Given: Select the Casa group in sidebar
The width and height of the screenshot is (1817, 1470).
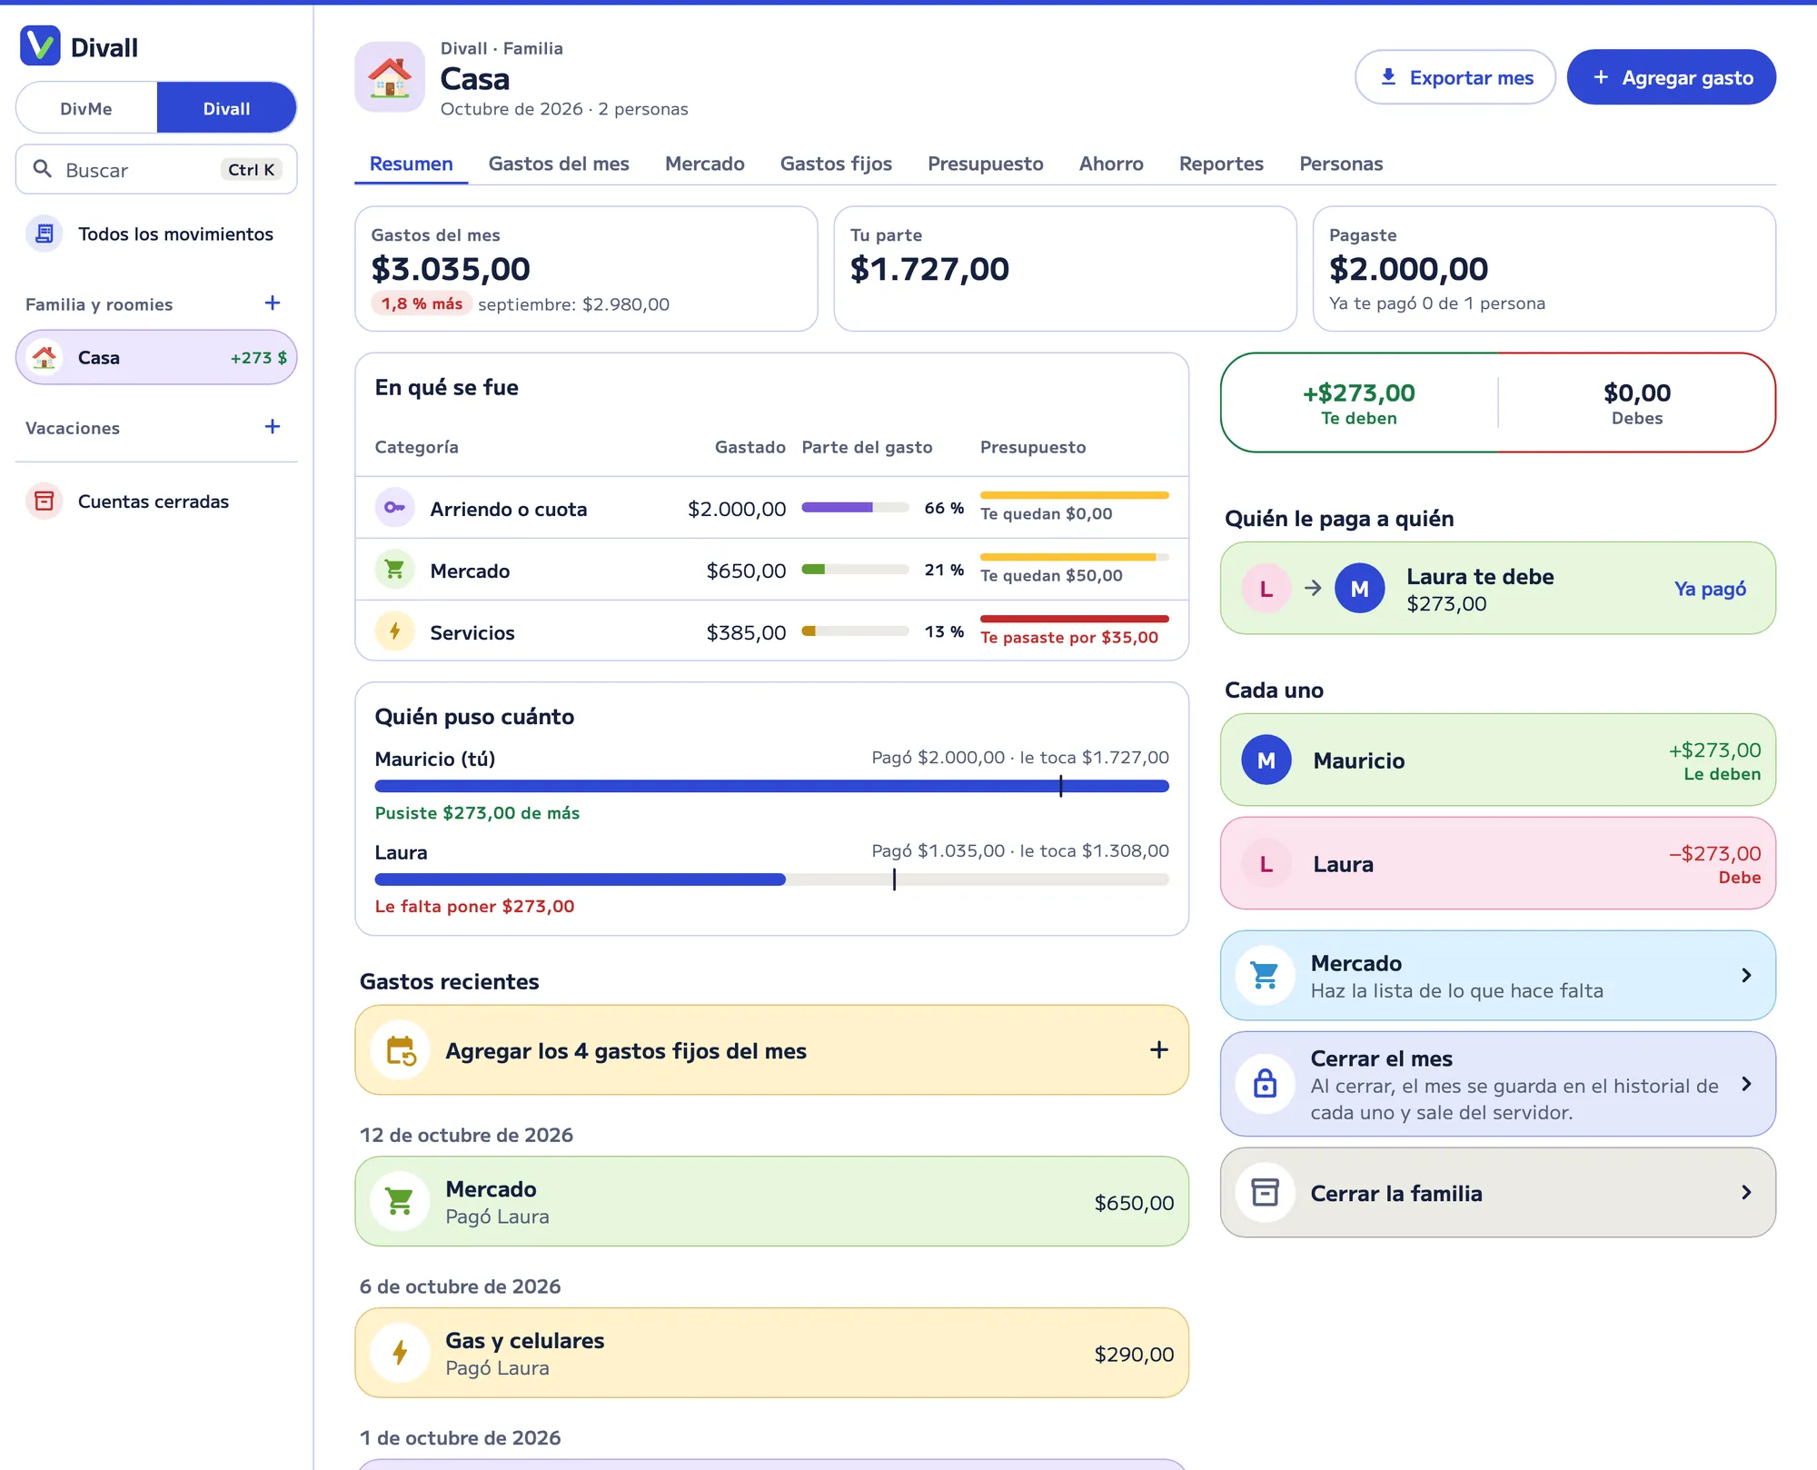Looking at the screenshot, I should coord(156,357).
